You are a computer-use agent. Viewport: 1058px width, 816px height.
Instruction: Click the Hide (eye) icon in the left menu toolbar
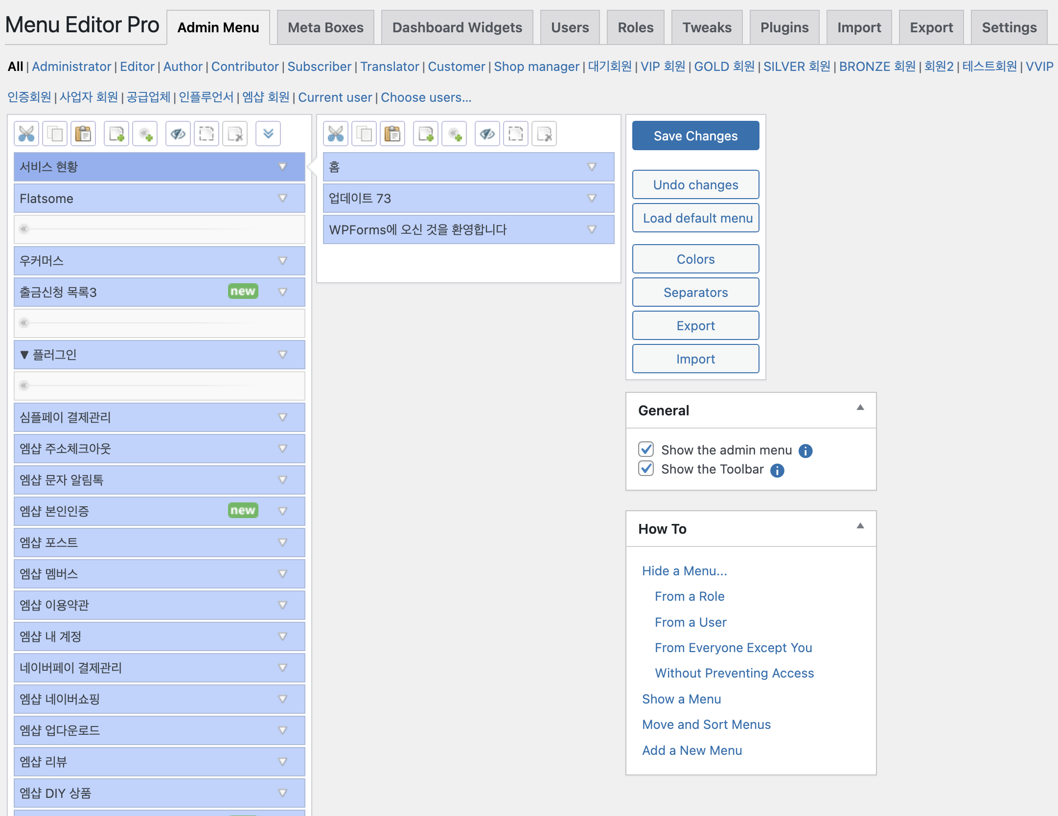click(x=178, y=134)
